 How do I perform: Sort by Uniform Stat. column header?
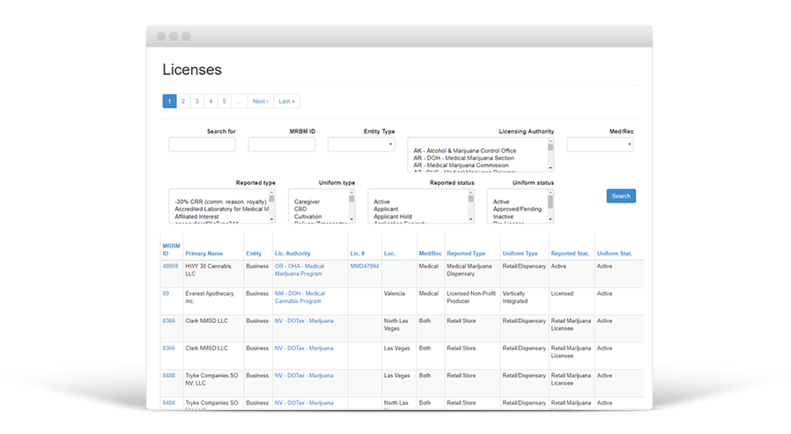(615, 254)
